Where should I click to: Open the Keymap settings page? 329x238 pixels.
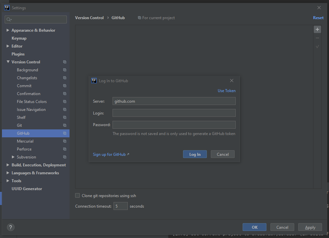(x=19, y=38)
